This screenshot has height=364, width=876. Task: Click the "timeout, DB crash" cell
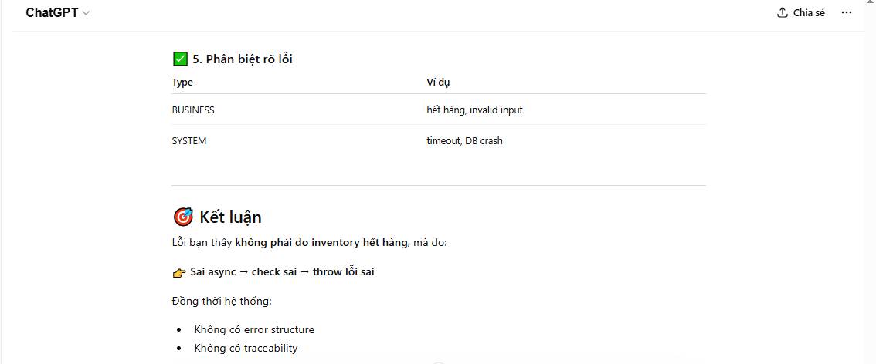[x=464, y=141]
